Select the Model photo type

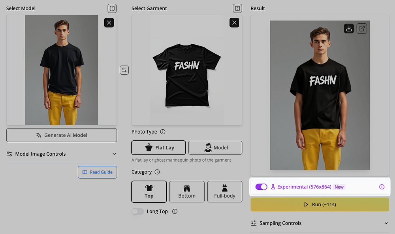pos(215,147)
